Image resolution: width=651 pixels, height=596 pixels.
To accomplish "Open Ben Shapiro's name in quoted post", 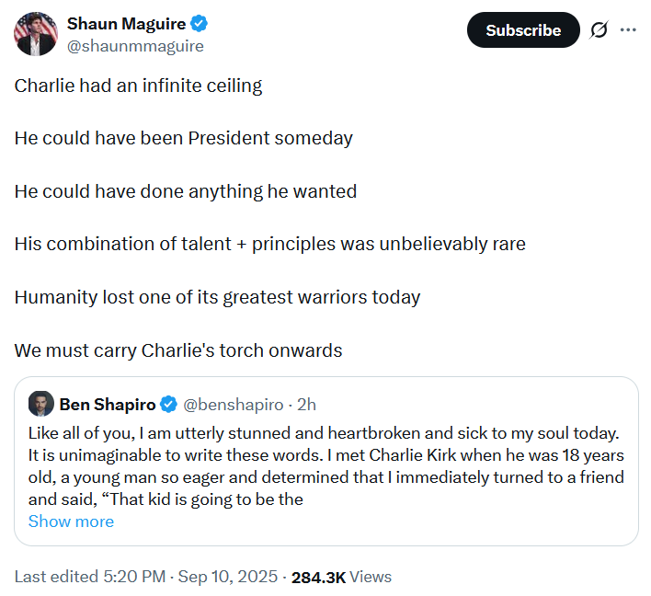I will (107, 404).
